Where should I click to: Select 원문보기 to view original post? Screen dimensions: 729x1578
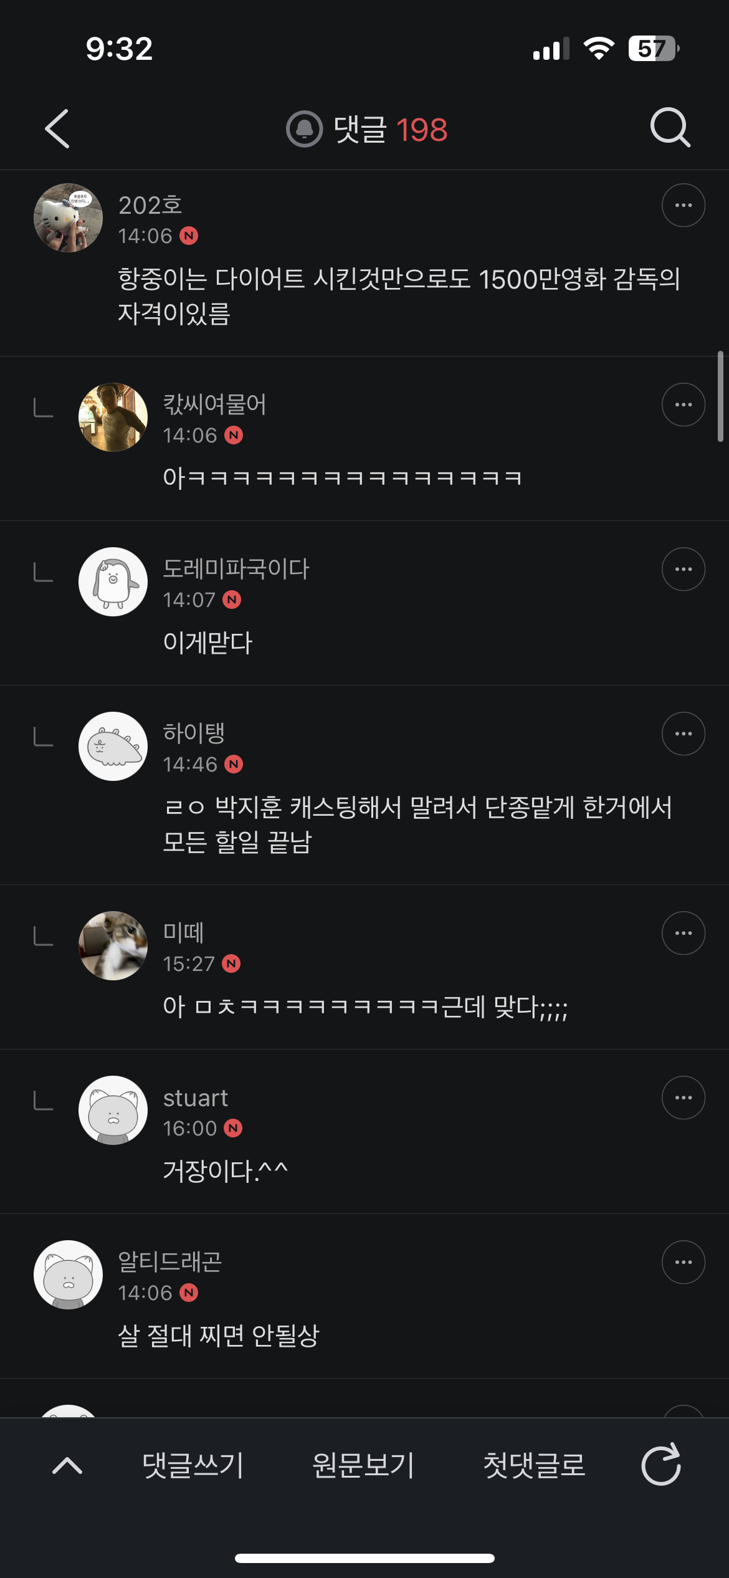(363, 1465)
